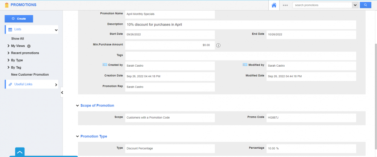Show Min. Purchase Amount info icon
377x157 pixels.
click(x=218, y=45)
